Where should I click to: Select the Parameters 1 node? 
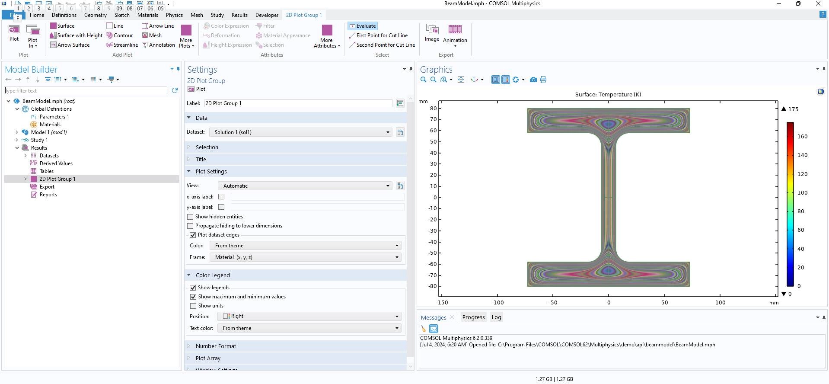tap(54, 117)
